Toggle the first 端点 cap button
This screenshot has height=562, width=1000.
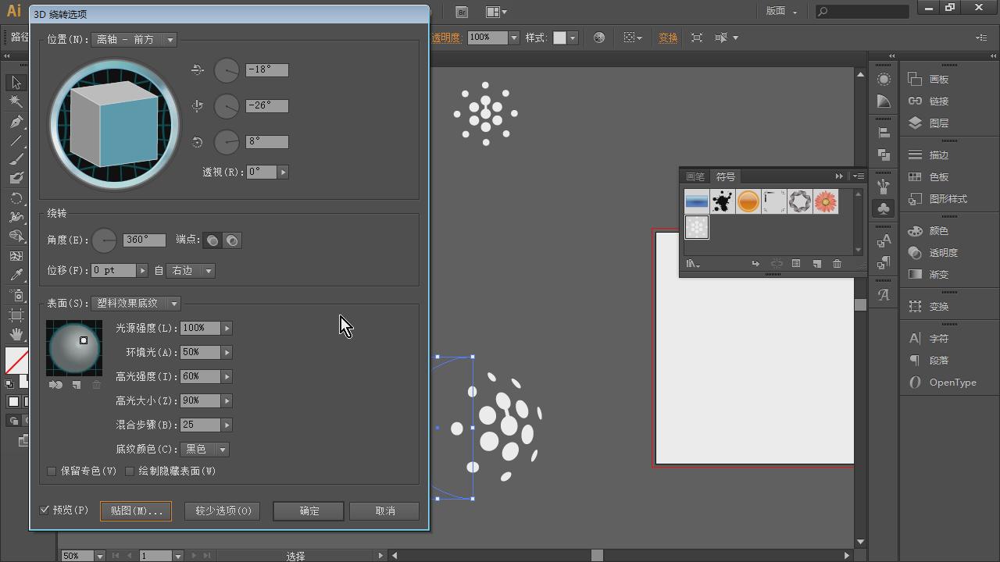[x=212, y=240]
